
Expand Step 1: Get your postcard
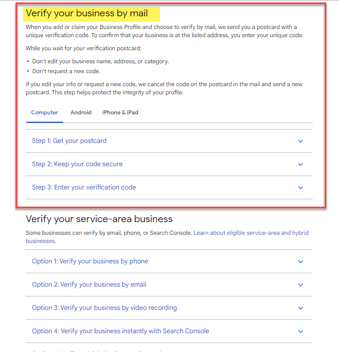69,141
